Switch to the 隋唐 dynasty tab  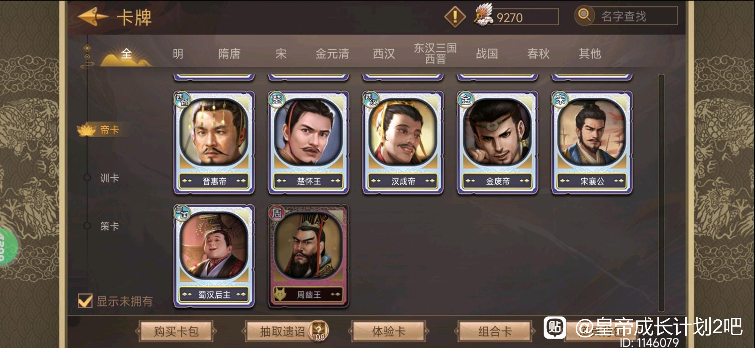pyautogui.click(x=229, y=54)
